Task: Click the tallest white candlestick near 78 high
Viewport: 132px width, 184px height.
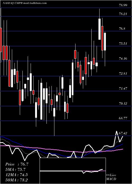Action: (x=100, y=29)
